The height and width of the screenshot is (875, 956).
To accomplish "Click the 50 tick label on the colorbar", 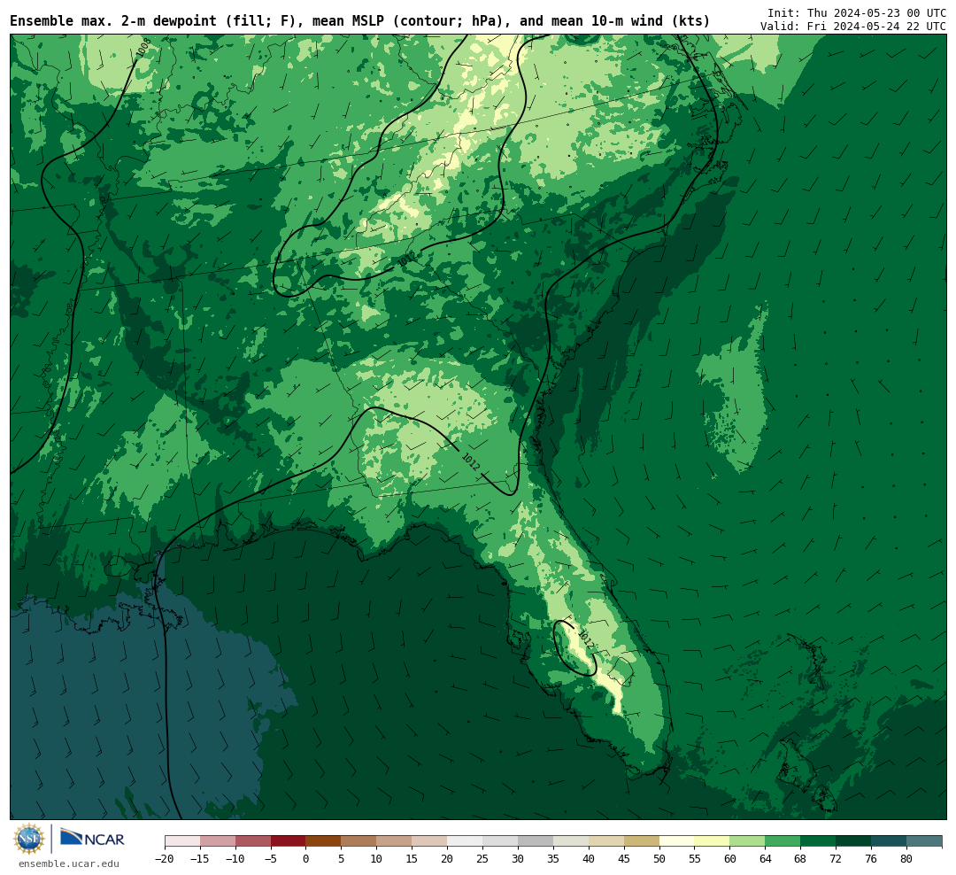I will 659,859.
